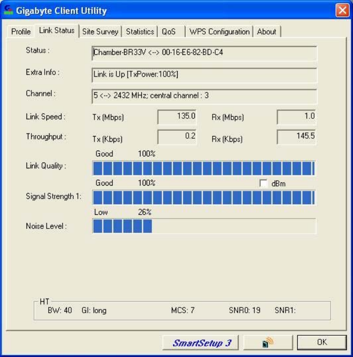Switch to the Site Survey tab
This screenshot has height=357, width=353.
point(100,31)
